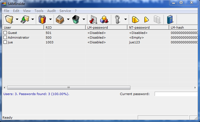The height and width of the screenshot is (122, 200).
Task: Open the Audit menu
Action: [51, 11]
